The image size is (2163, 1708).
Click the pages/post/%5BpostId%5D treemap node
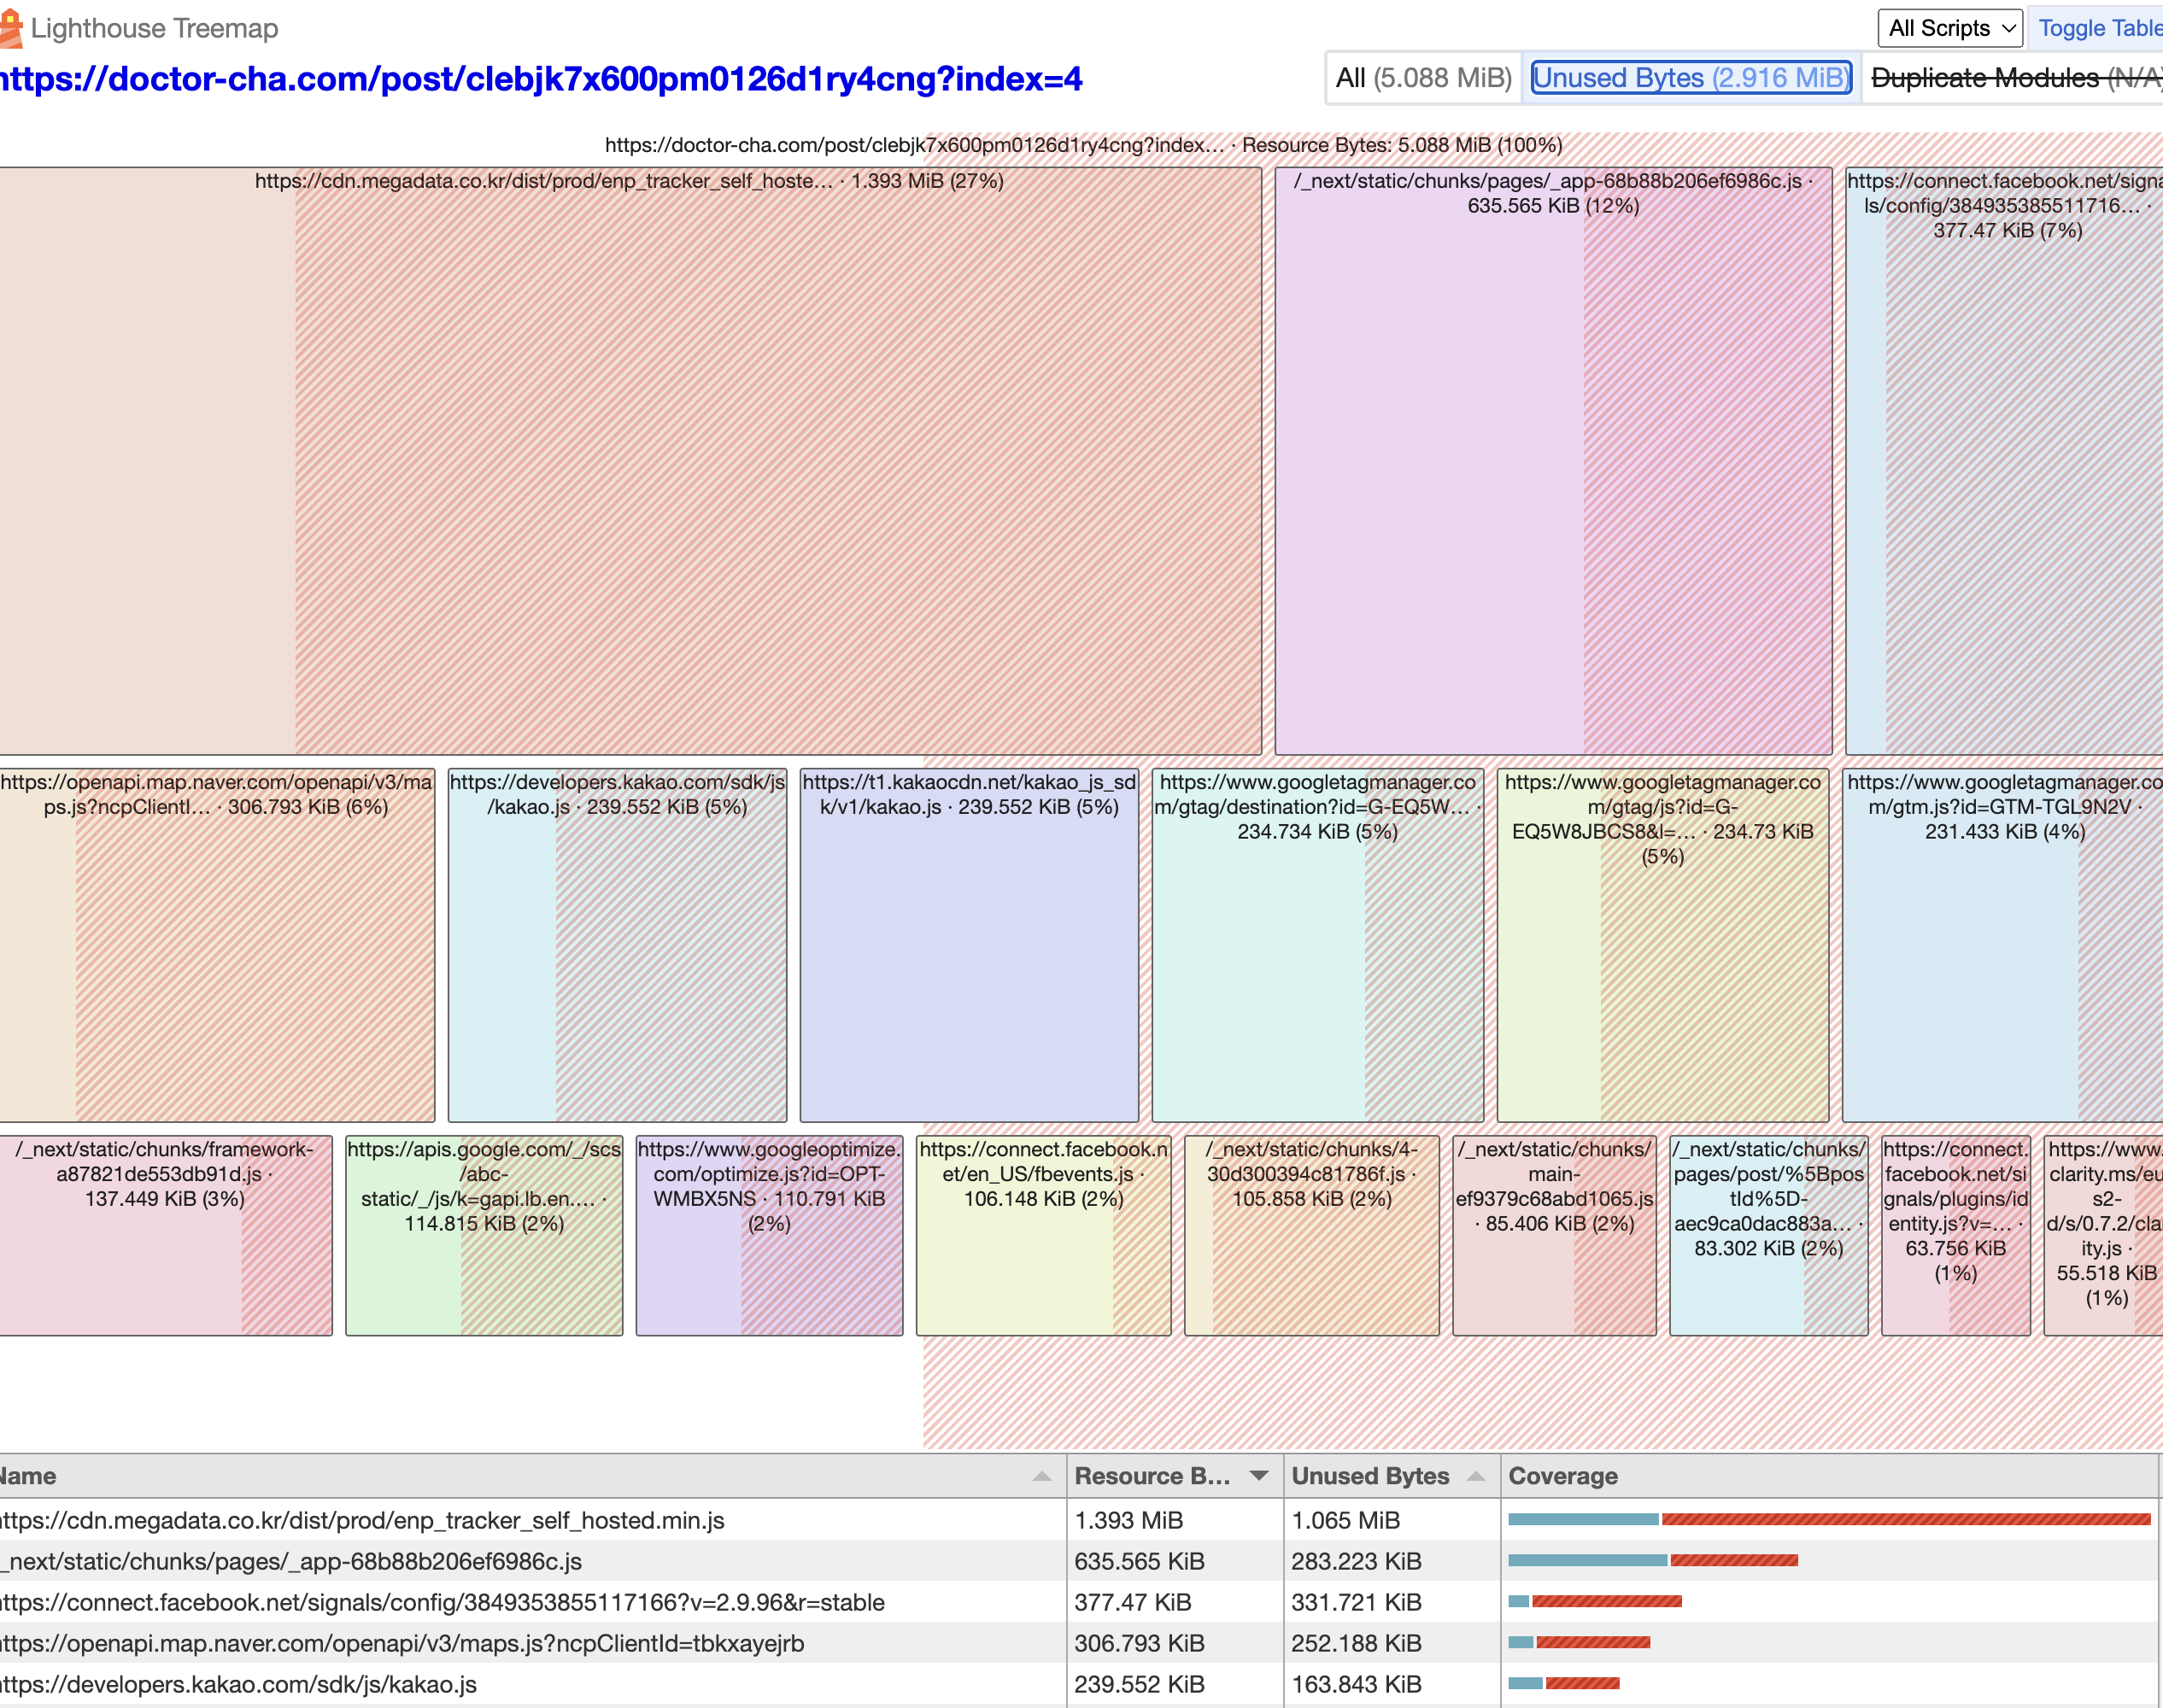pyautogui.click(x=1769, y=1235)
